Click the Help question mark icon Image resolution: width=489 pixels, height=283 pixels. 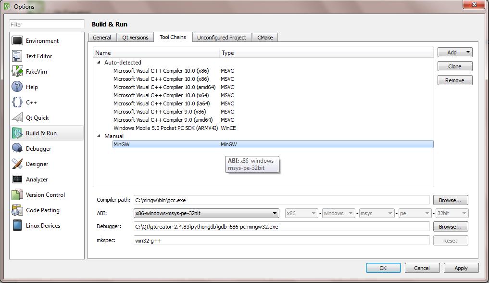tap(17, 87)
